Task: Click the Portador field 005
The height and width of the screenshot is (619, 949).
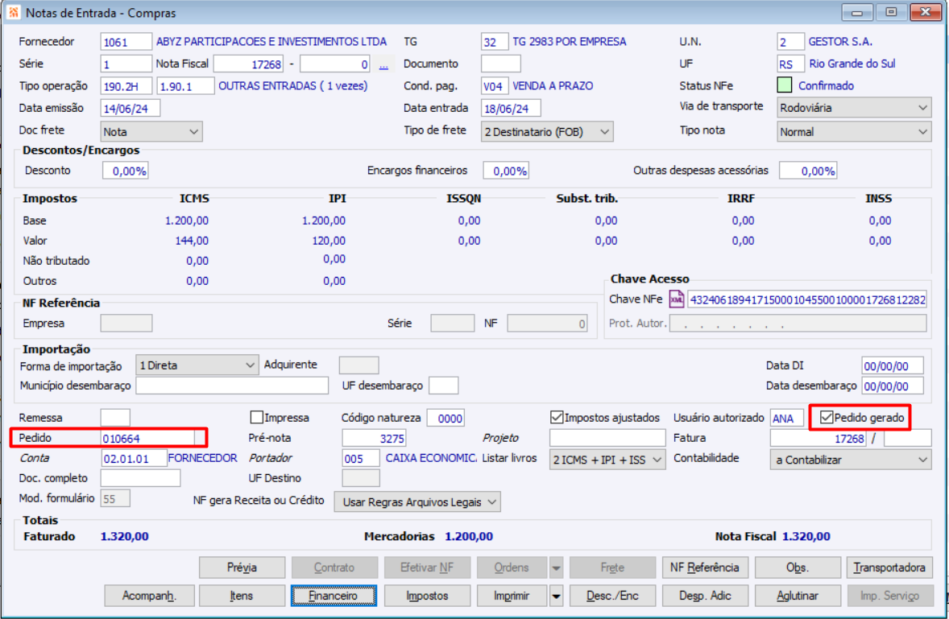Action: tap(361, 458)
